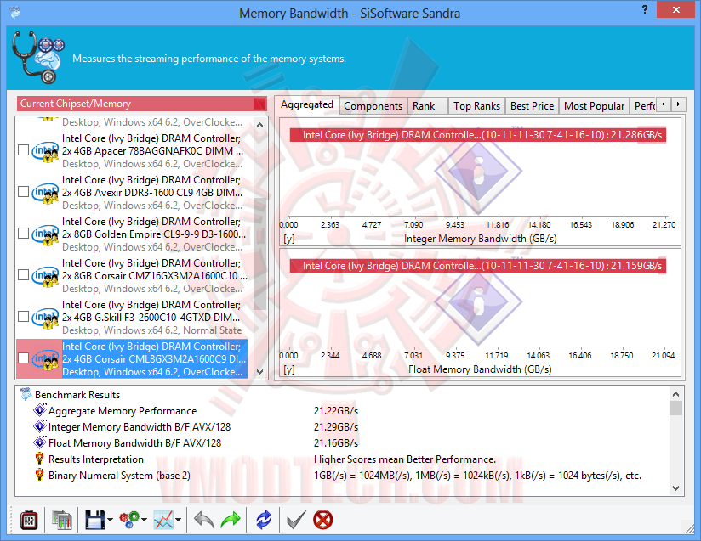The image size is (701, 541).
Task: Click the gray back arrow icon
Action: click(x=204, y=520)
